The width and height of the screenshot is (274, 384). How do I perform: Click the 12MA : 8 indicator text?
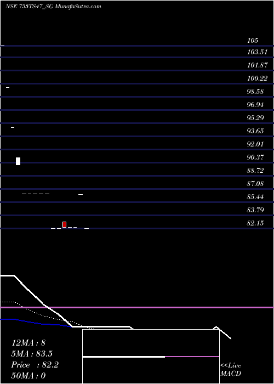click(x=28, y=343)
